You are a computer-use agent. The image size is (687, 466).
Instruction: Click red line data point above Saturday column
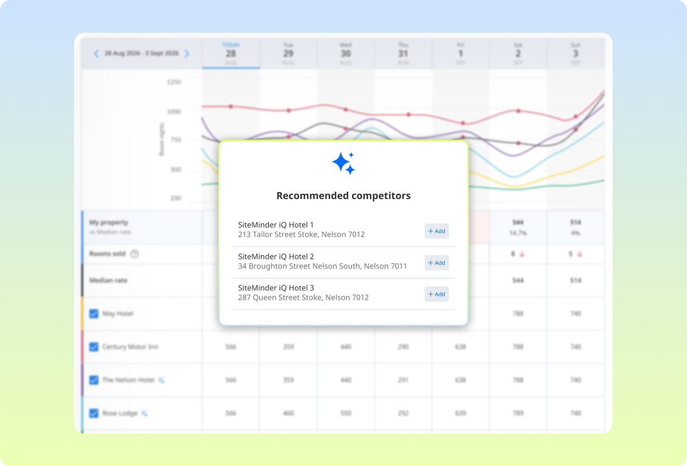518,111
